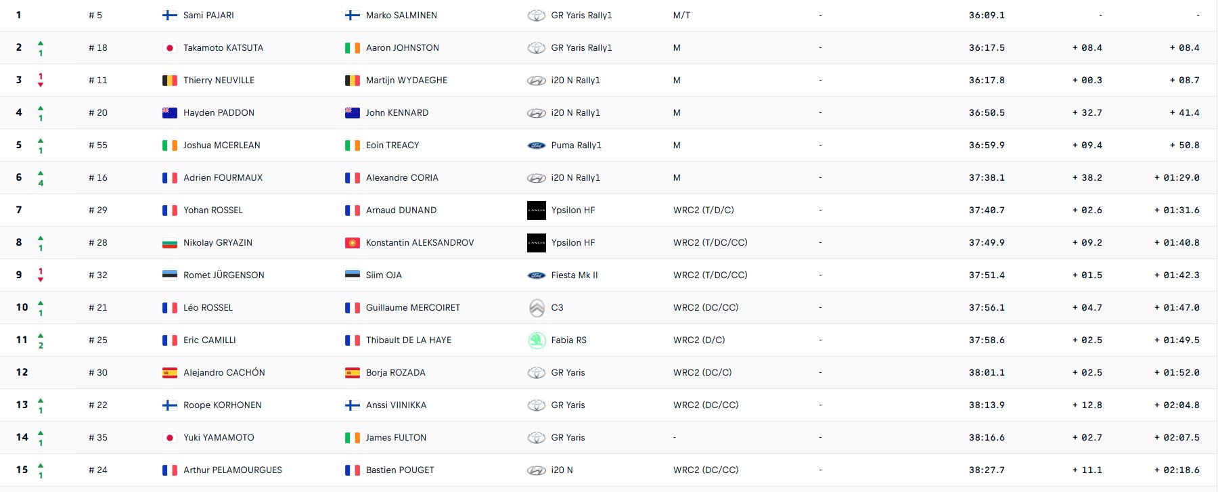Screen dimensions: 1218x492
Task: Click the Spain flag beside Alejandro Cachón
Action: coord(170,373)
